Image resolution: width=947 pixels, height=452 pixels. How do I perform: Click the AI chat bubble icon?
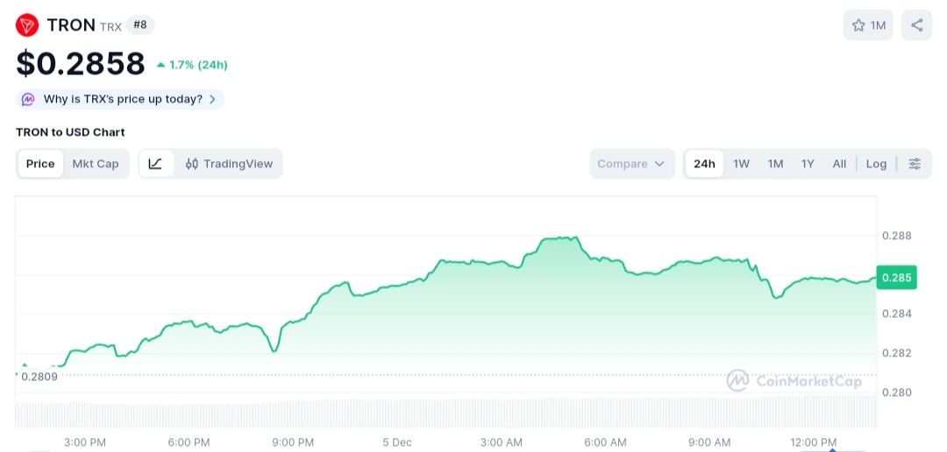[28, 100]
